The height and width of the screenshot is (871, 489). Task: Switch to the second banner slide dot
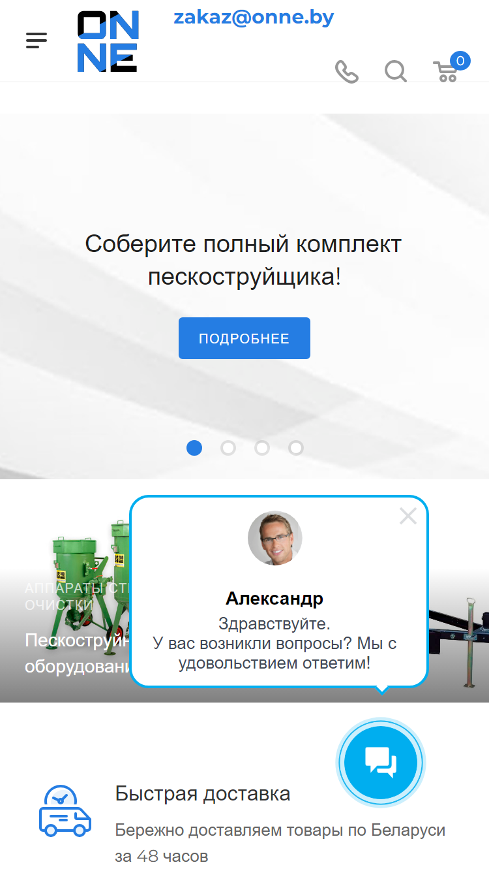pos(228,448)
